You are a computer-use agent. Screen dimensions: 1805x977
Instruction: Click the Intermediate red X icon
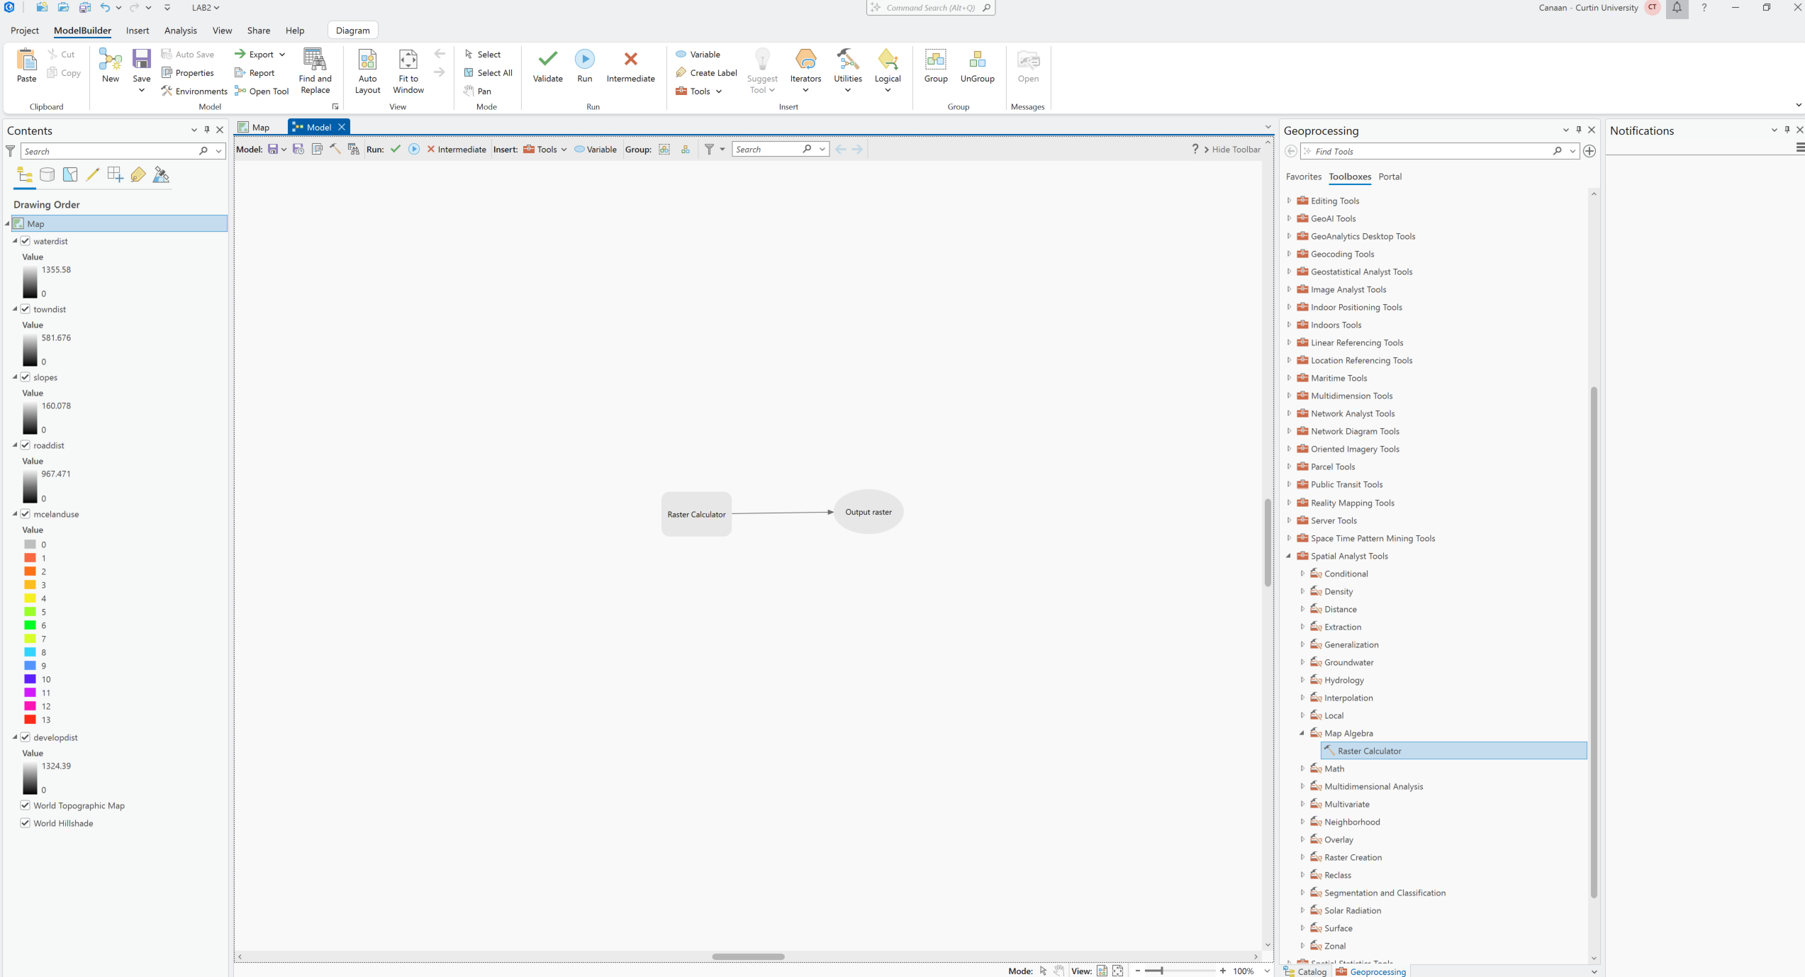tap(630, 59)
